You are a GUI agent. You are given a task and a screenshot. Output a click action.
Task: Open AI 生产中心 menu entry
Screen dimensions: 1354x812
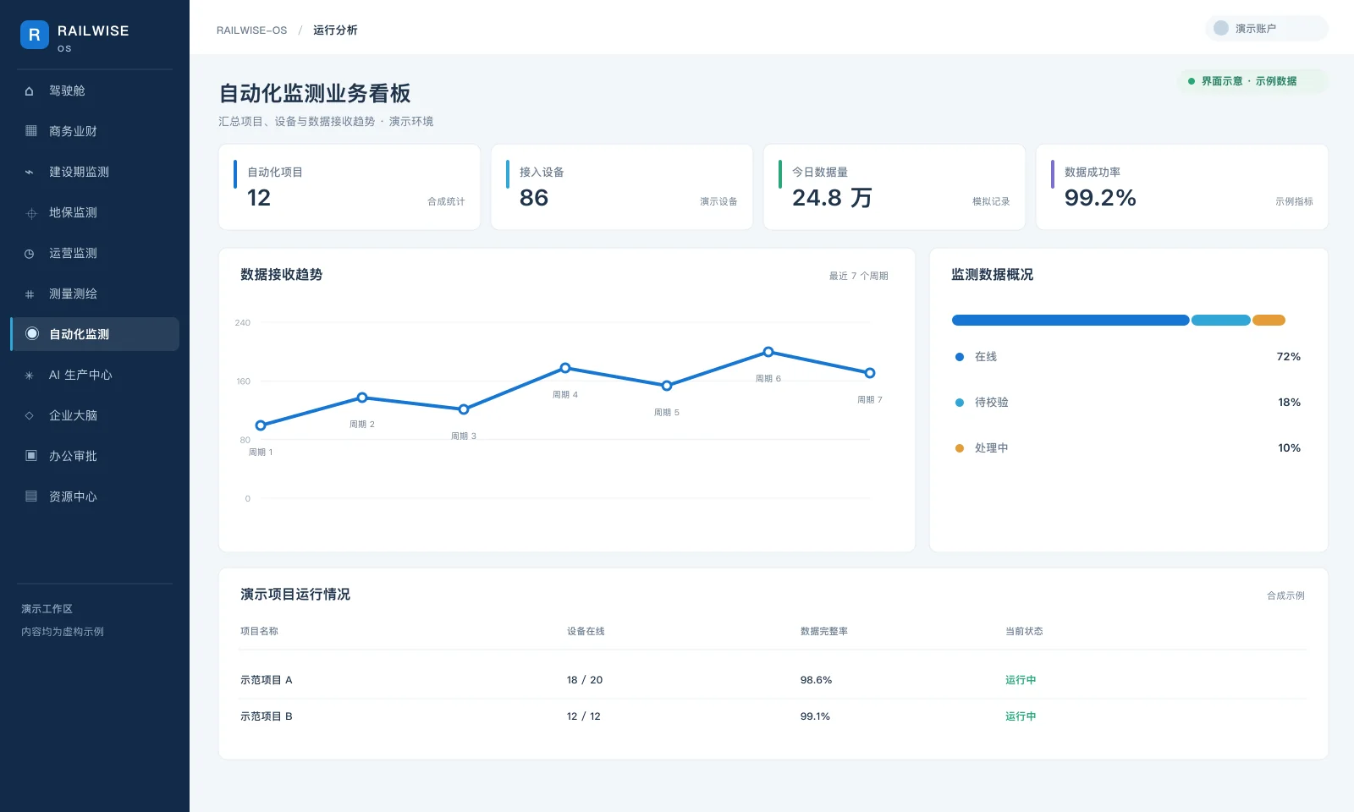pyautogui.click(x=95, y=375)
